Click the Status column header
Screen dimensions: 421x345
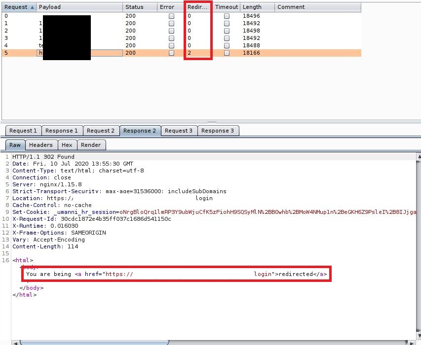(x=140, y=7)
